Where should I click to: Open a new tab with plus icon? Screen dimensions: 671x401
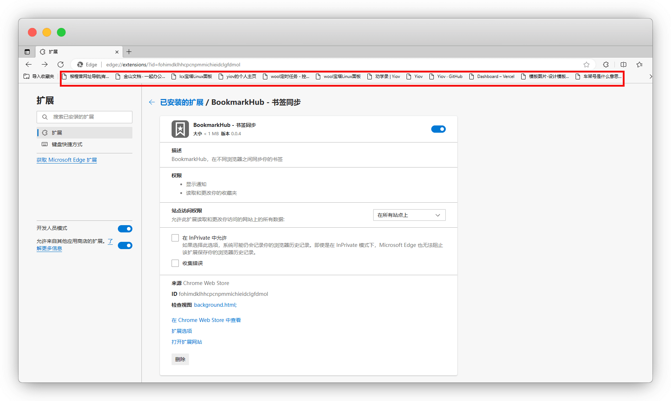[129, 52]
